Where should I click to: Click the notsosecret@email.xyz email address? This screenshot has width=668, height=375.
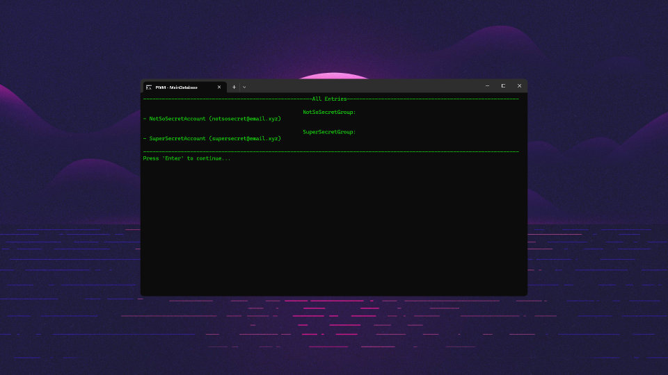245,119
